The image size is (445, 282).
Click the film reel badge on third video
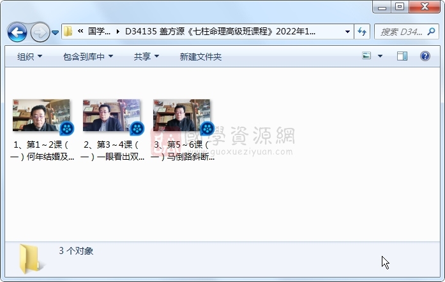pyautogui.click(x=207, y=129)
